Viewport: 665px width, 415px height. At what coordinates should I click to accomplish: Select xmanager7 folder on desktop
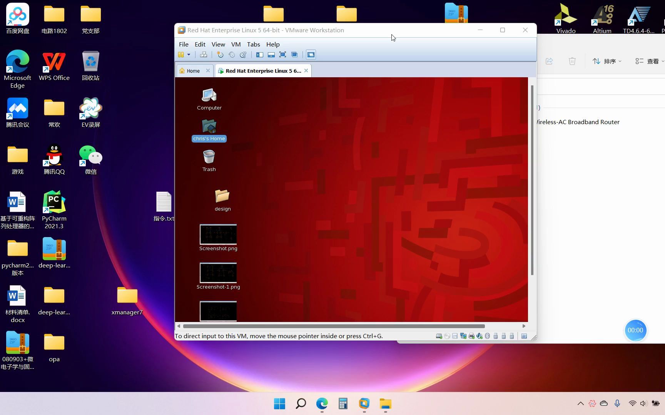tap(127, 301)
